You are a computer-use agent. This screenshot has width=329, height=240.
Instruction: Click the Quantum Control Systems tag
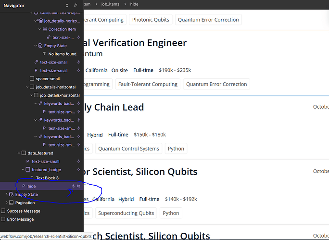pos(128,149)
